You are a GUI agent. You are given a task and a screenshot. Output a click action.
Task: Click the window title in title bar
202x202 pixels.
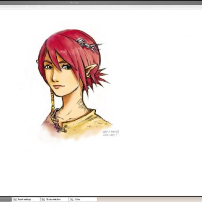(75, 3)
